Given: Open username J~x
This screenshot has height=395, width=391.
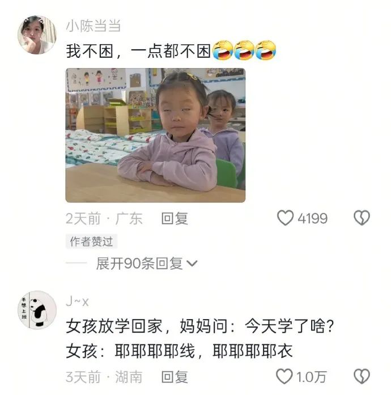Looking at the screenshot, I should 77,301.
